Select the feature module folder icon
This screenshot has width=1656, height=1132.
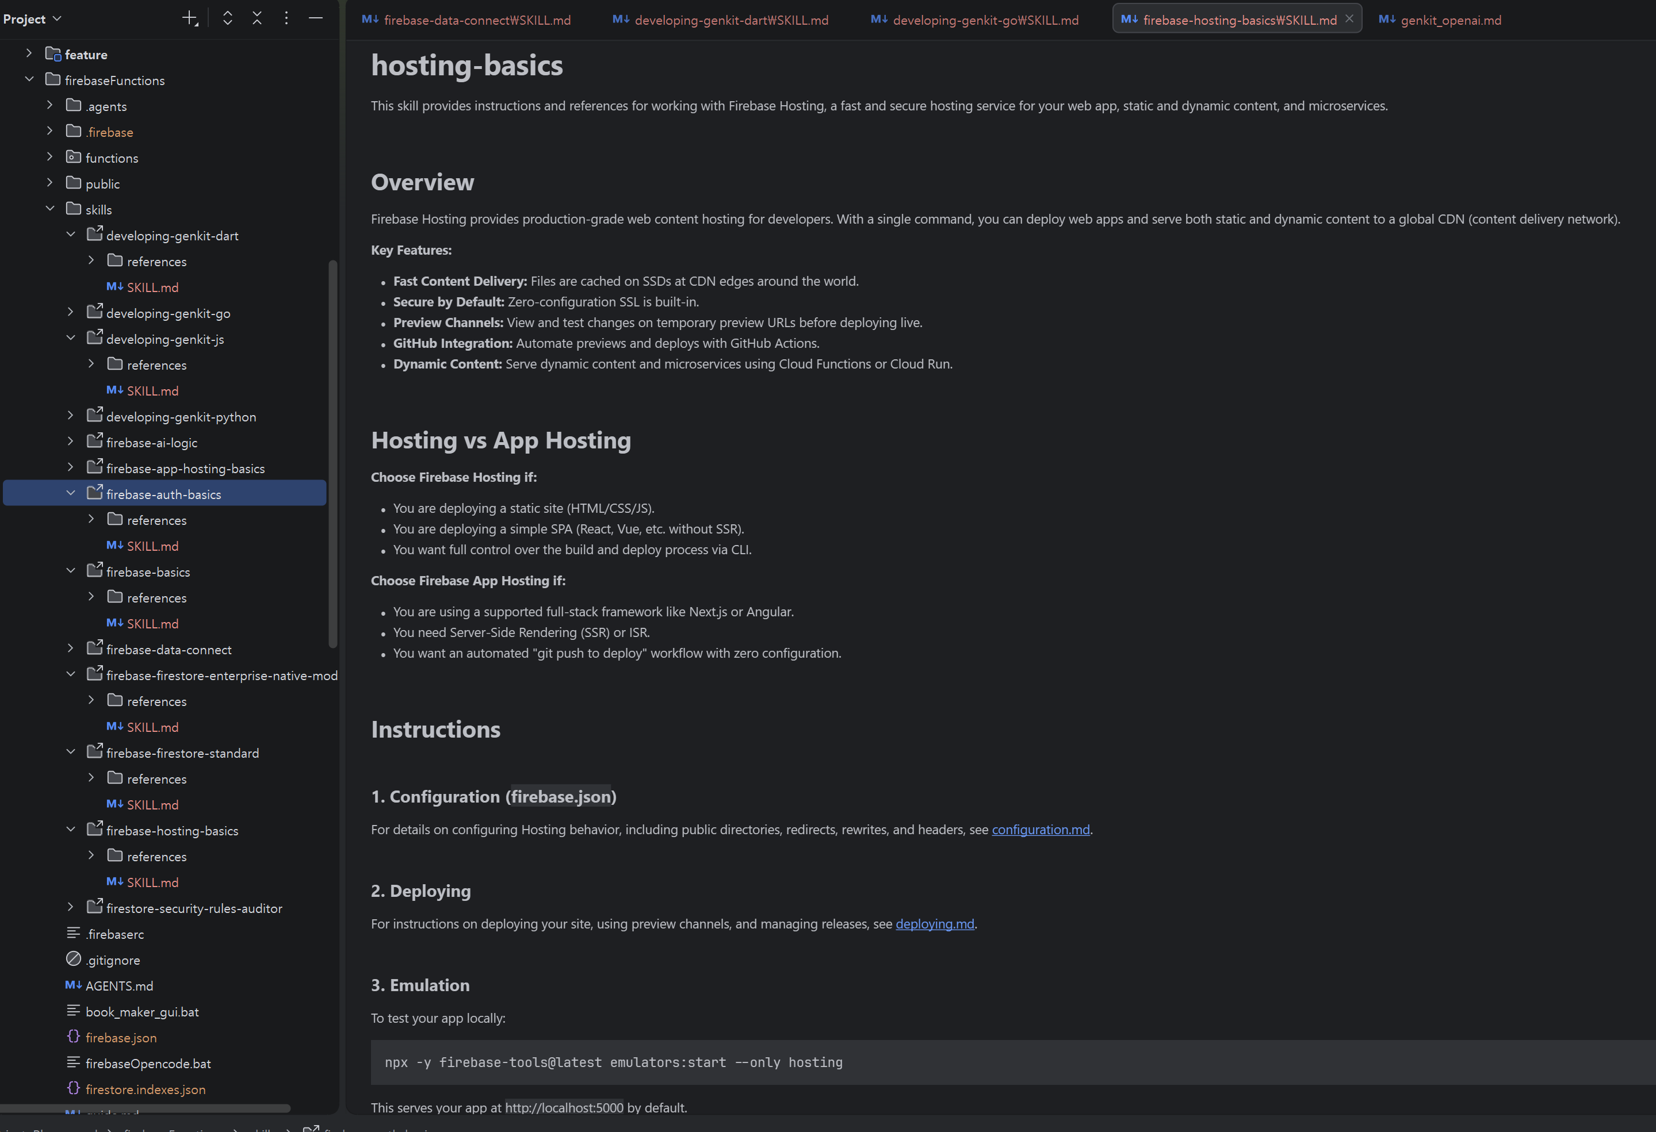[x=53, y=53]
